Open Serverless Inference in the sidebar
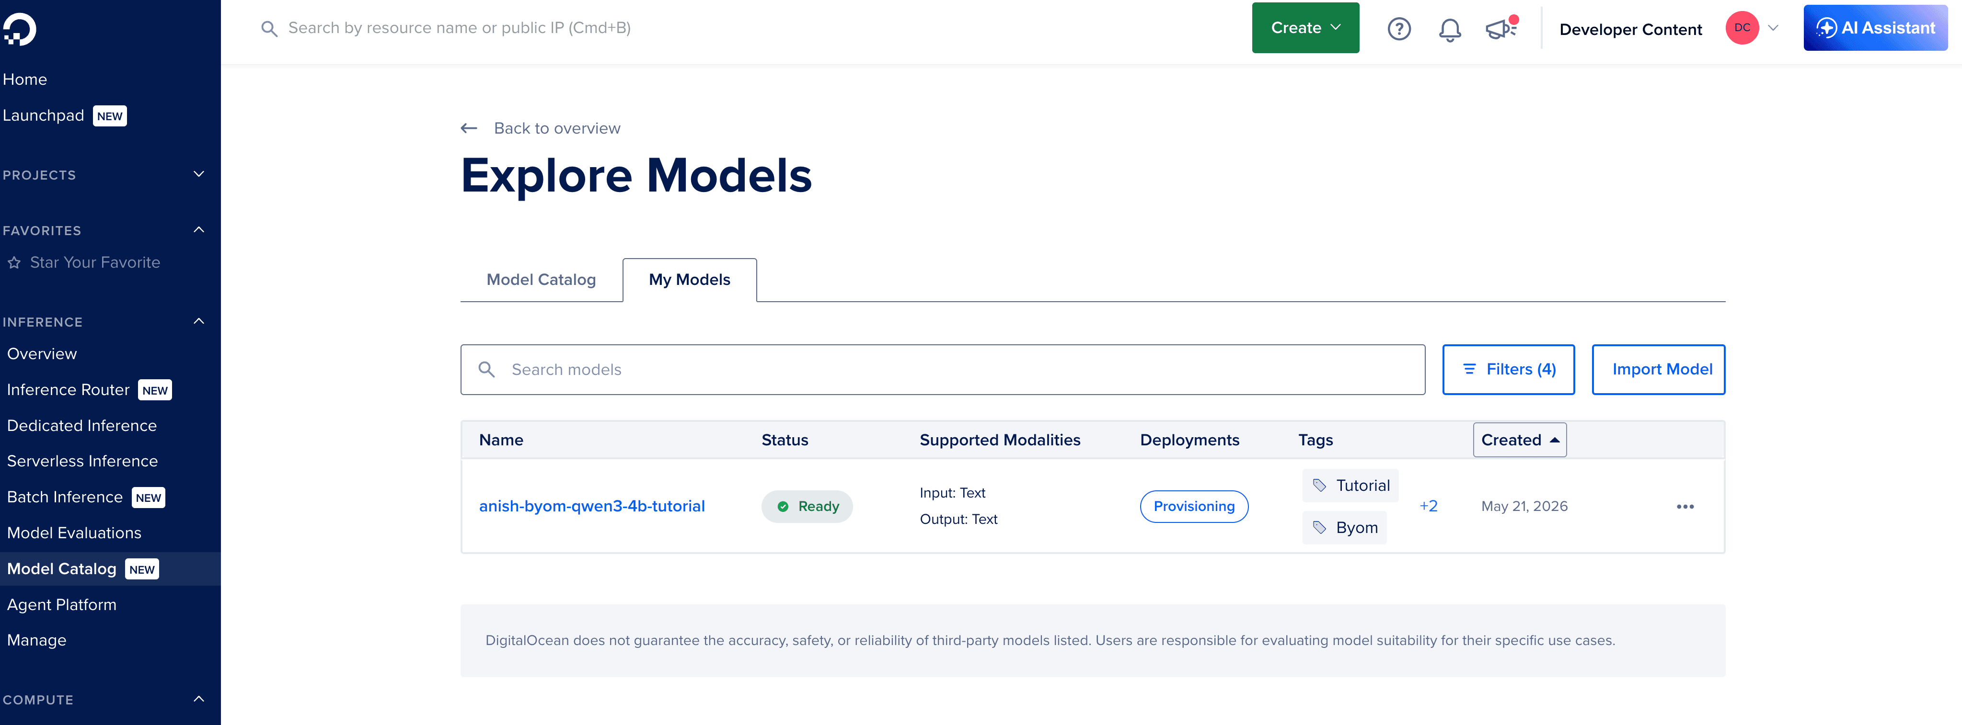The image size is (1962, 725). click(82, 462)
